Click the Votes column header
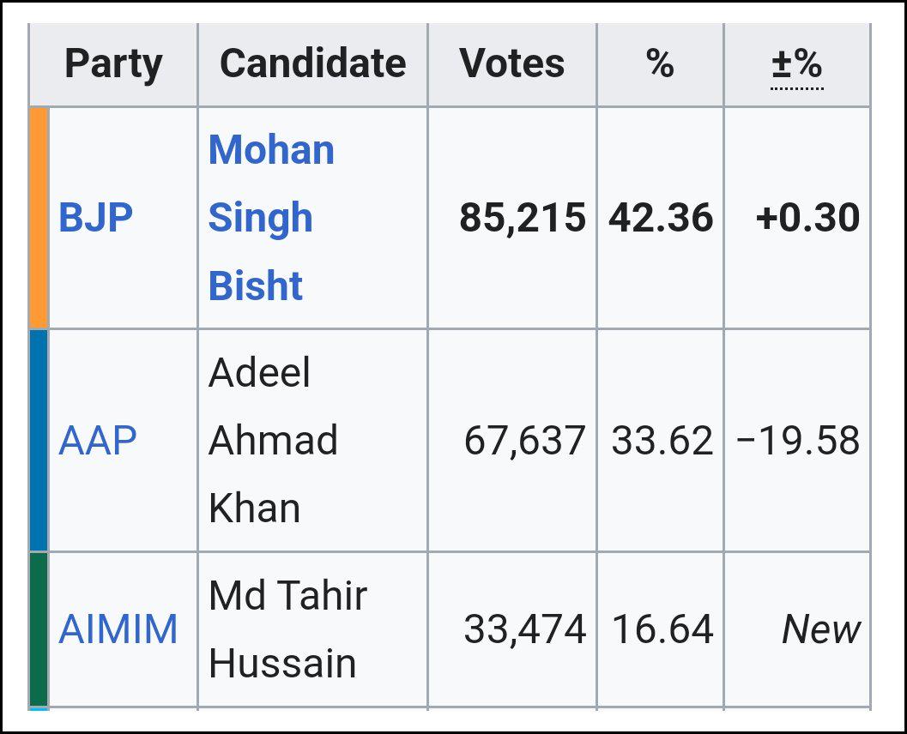Screen dimensions: 907x734 click(x=511, y=64)
